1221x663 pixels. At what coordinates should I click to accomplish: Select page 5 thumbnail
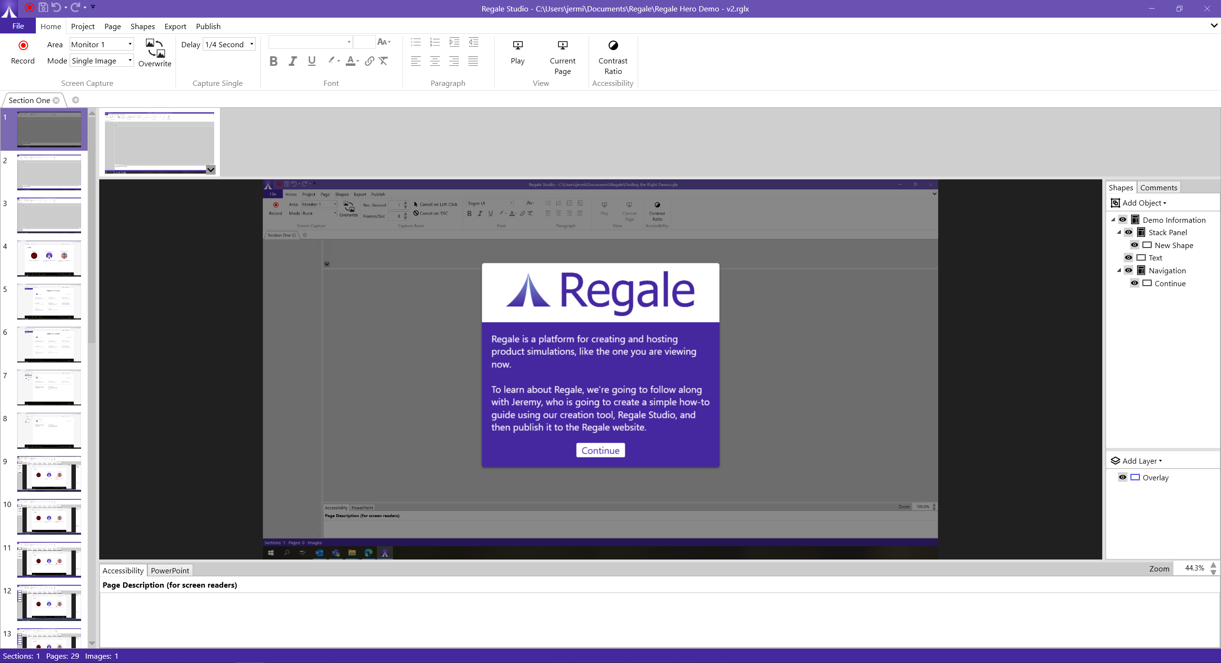(x=49, y=301)
